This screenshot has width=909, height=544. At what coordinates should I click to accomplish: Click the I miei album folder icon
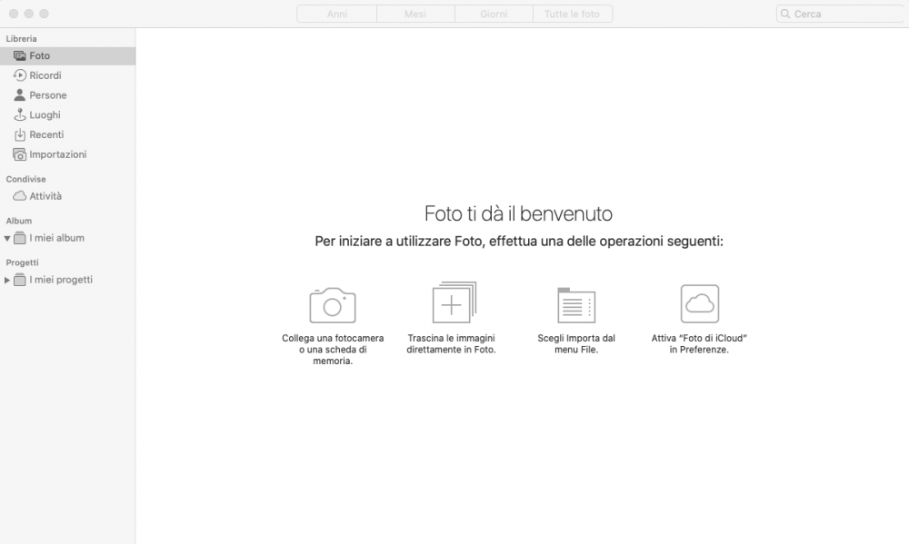[x=20, y=238]
